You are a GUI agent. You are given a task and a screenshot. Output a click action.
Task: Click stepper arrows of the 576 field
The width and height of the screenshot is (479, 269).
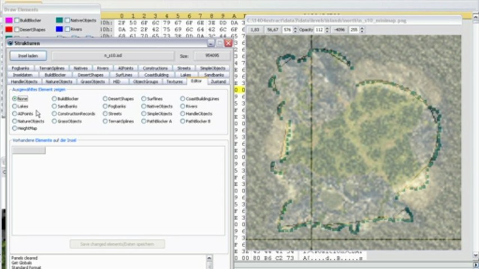[x=295, y=30]
